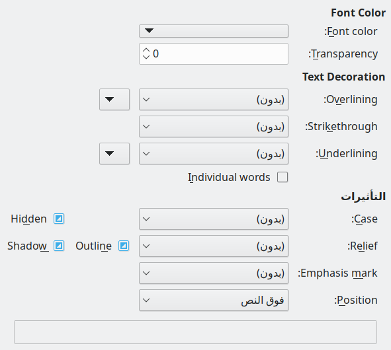Viewport: 391px width, 350px height.
Task: Open the Strikethrough style dropdown
Action: [214, 126]
